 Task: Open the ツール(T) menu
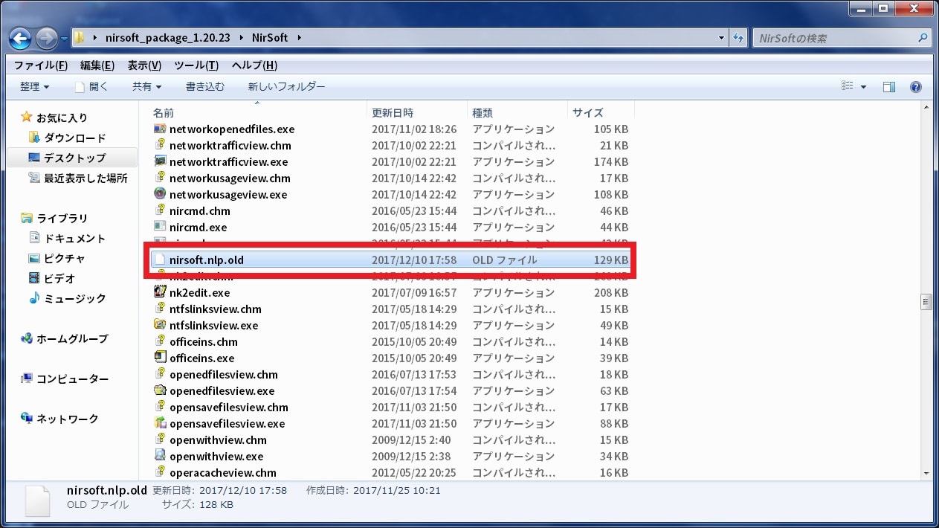pos(196,65)
